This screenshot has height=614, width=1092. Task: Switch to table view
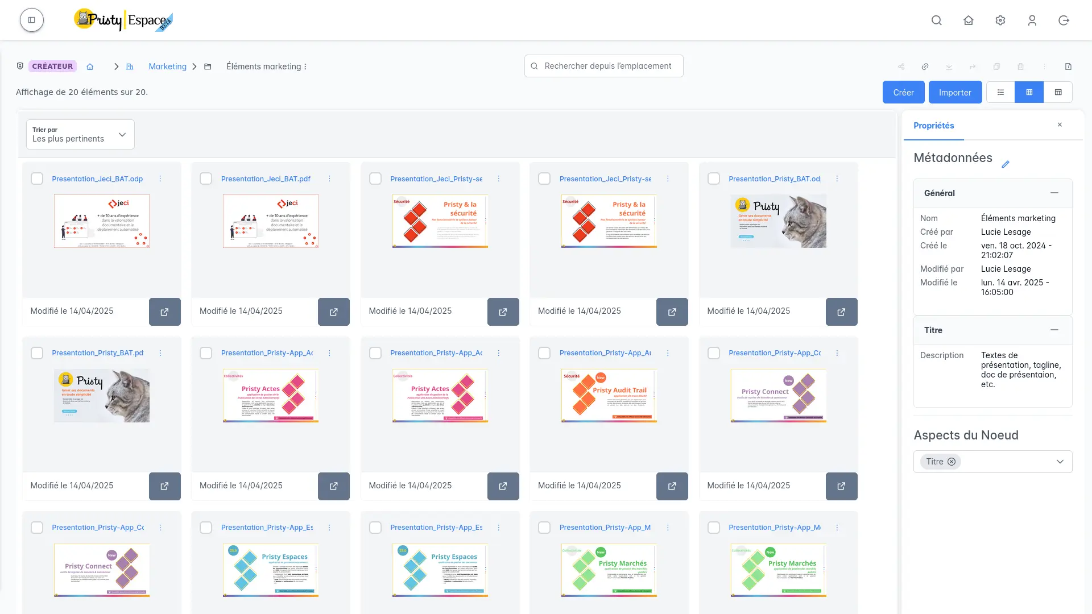[x=1058, y=92]
